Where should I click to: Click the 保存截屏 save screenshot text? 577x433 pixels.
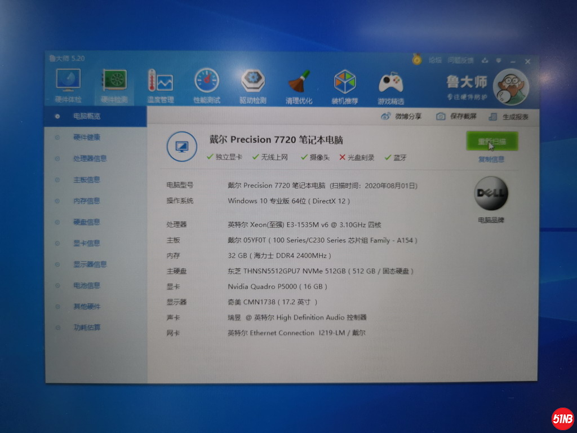tap(463, 116)
